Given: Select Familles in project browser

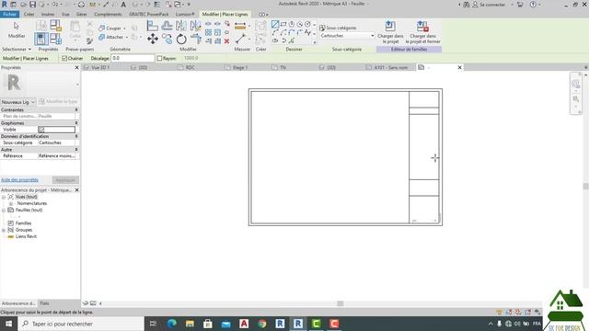Looking at the screenshot, I should pyautogui.click(x=23, y=223).
